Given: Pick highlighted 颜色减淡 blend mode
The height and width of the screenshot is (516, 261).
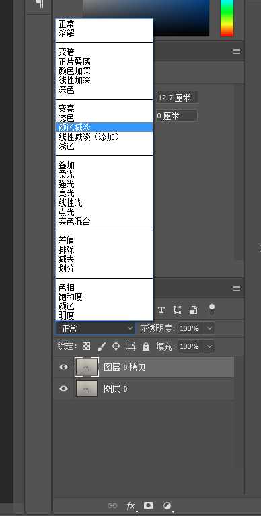Looking at the screenshot, I should (104, 127).
